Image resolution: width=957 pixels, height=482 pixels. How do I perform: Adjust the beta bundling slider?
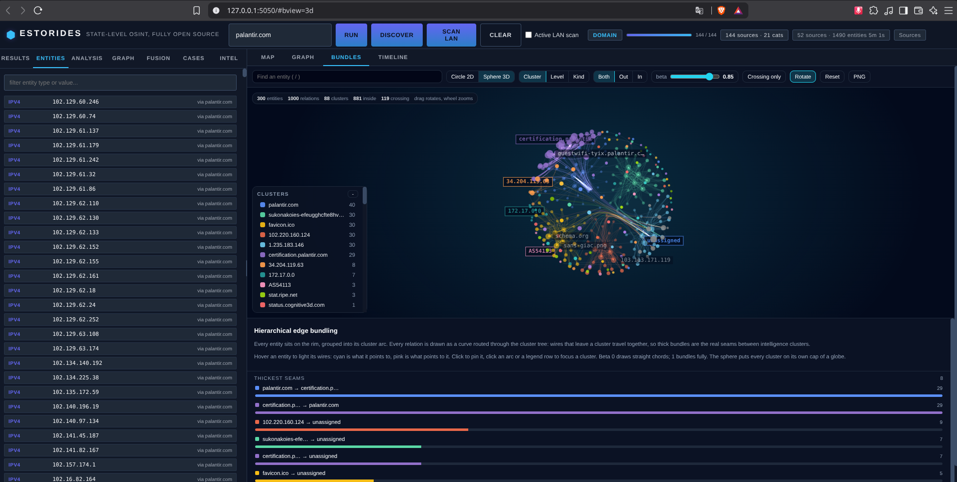tap(694, 77)
